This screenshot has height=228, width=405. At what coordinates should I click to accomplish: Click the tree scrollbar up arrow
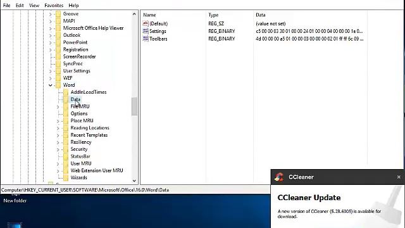pyautogui.click(x=134, y=14)
